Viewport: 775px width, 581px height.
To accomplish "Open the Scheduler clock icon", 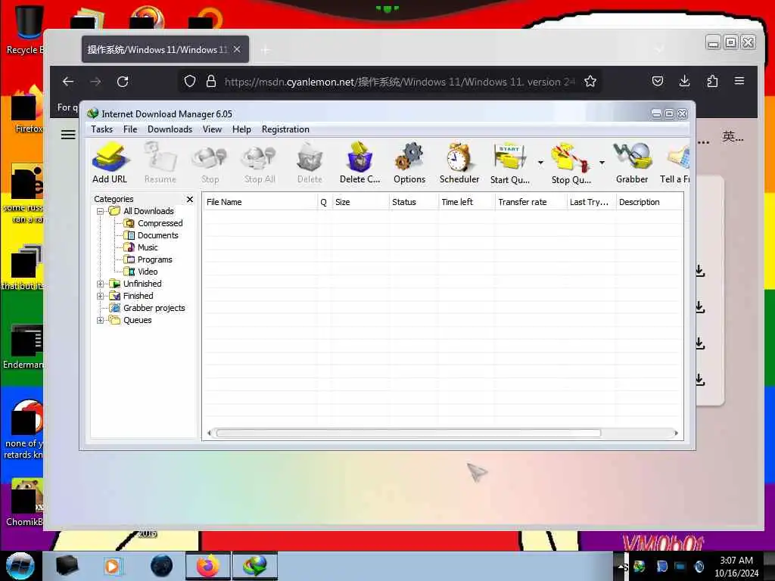I will click(x=459, y=163).
